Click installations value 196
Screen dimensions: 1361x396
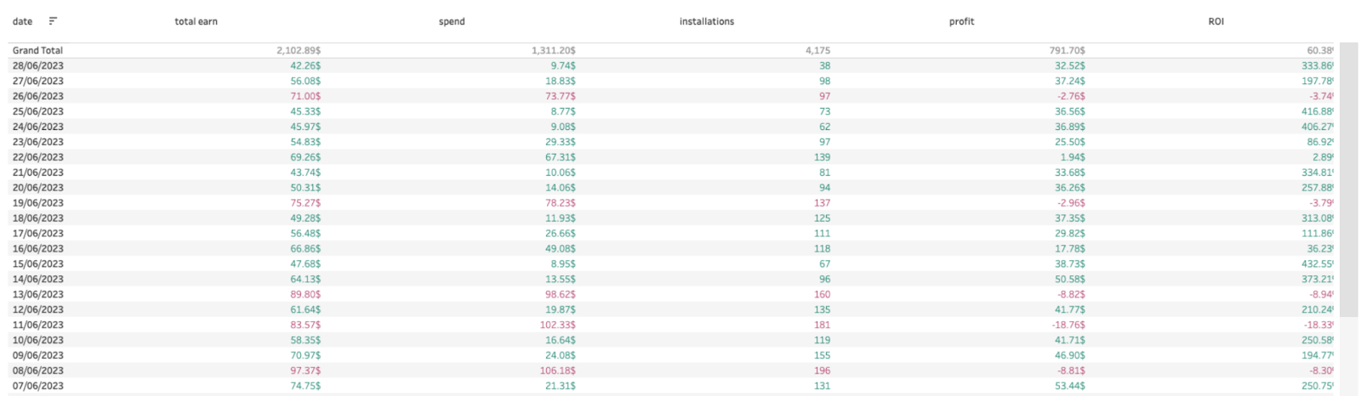coord(822,371)
